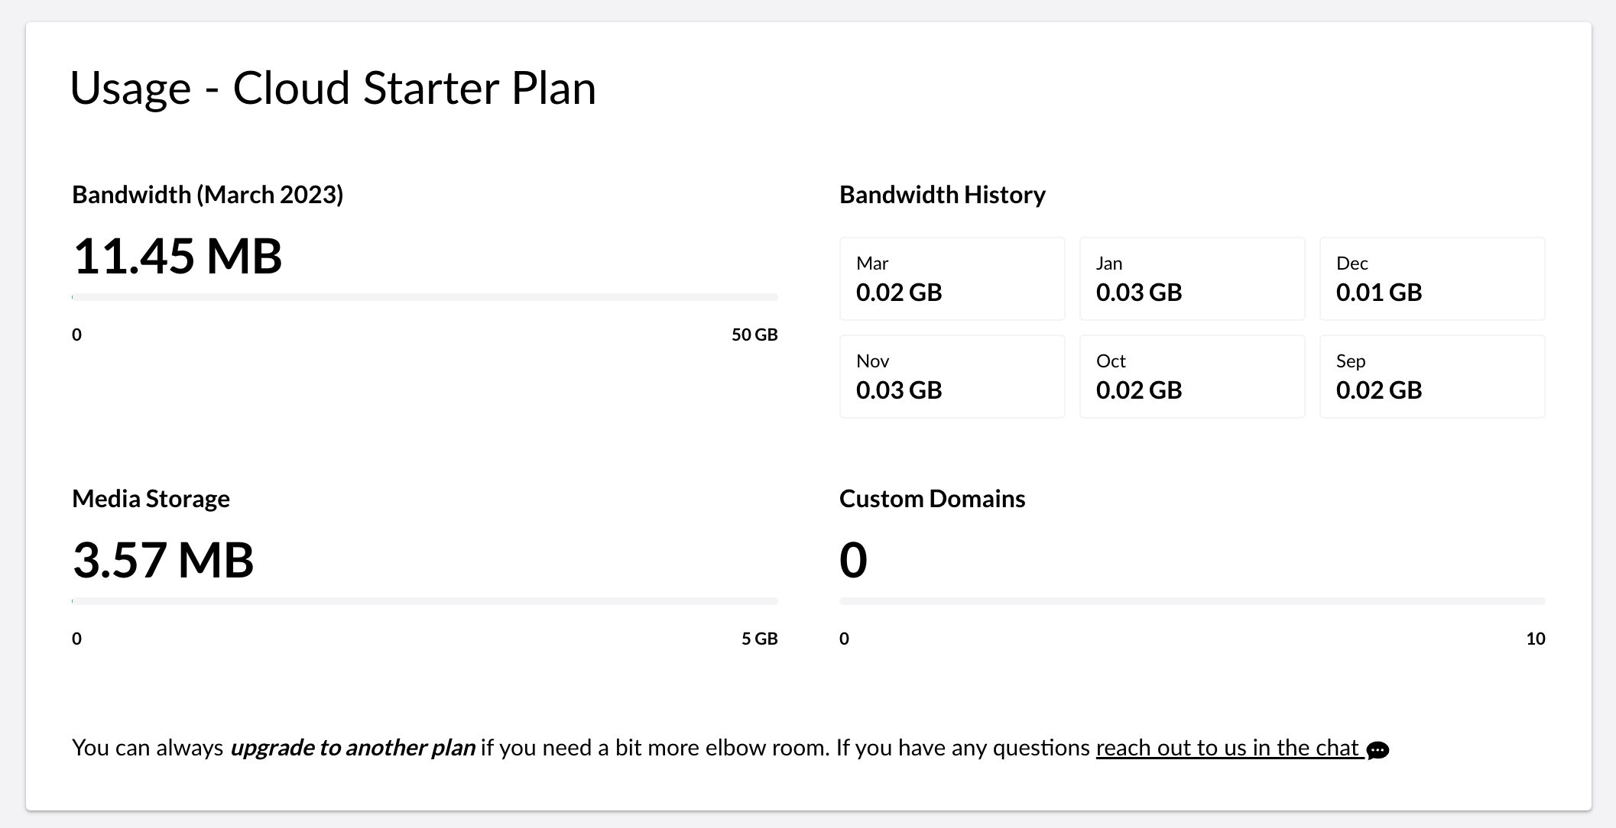The height and width of the screenshot is (828, 1616).
Task: Select the Mar bandwidth history card
Action: pos(952,279)
